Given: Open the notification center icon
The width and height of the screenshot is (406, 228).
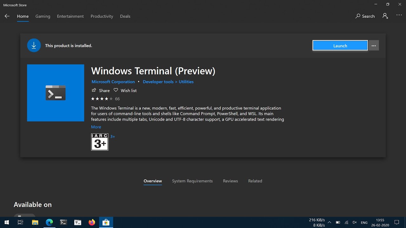Looking at the screenshot, I should (x=396, y=222).
